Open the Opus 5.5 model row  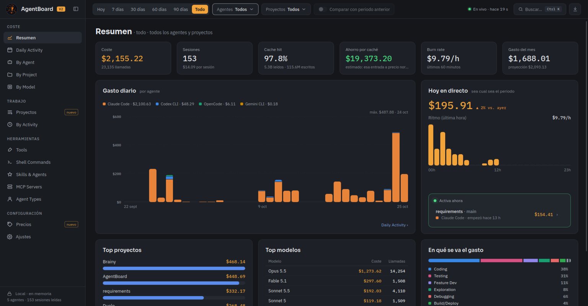tap(336, 271)
